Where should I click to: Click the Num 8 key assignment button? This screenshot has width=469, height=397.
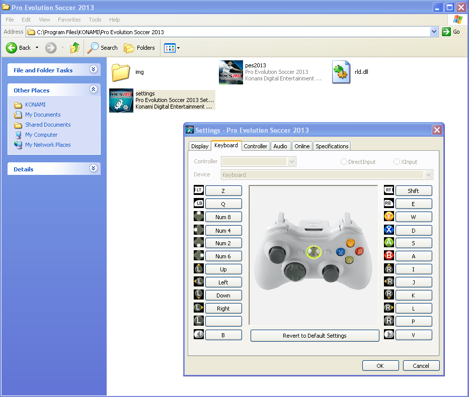pyautogui.click(x=223, y=217)
